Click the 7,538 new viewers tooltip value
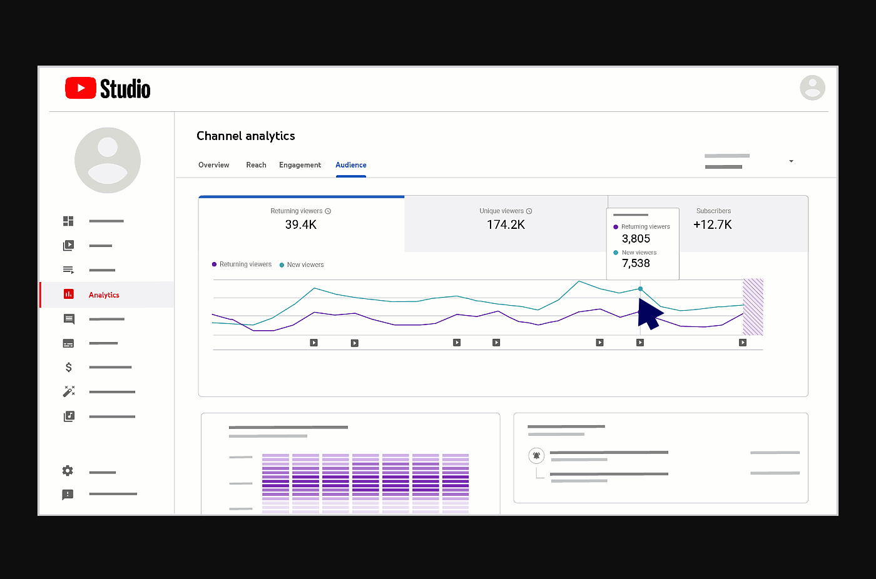 [x=636, y=263]
